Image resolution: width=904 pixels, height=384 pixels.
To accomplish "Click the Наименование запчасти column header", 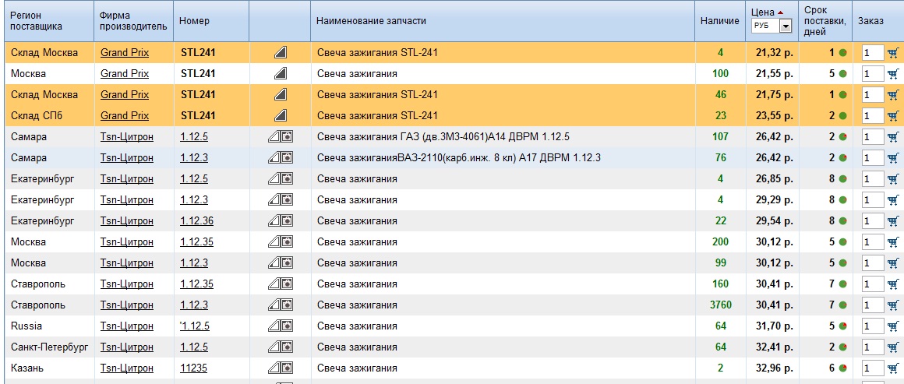I will click(371, 21).
